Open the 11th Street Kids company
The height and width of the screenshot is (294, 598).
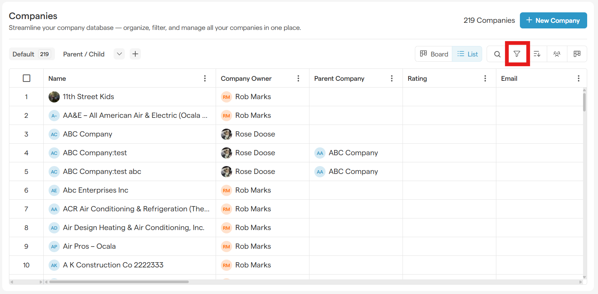coord(88,97)
